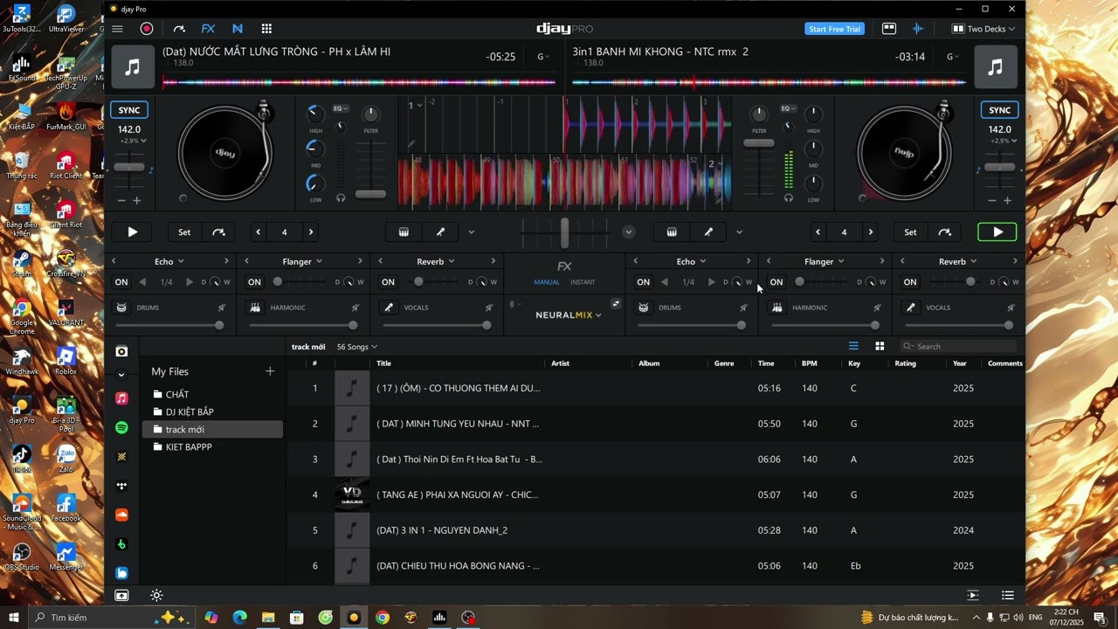1118x629 pixels.
Task: Turn ON left deck Flanger effect
Action: (254, 282)
